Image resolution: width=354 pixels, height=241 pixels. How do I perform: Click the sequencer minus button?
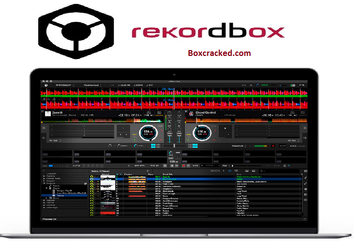point(177,166)
